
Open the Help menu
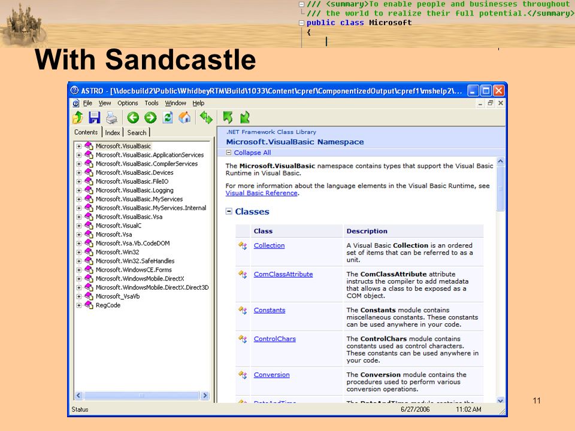(x=198, y=103)
